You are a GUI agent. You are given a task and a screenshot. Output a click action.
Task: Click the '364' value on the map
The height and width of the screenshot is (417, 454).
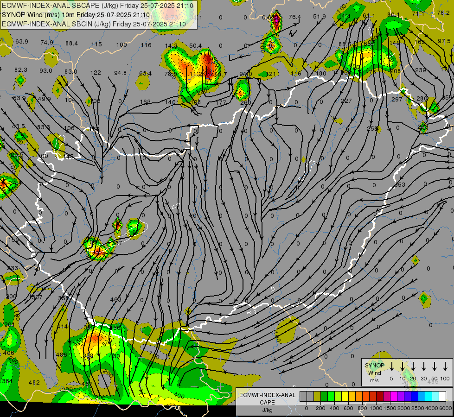coord(7,381)
